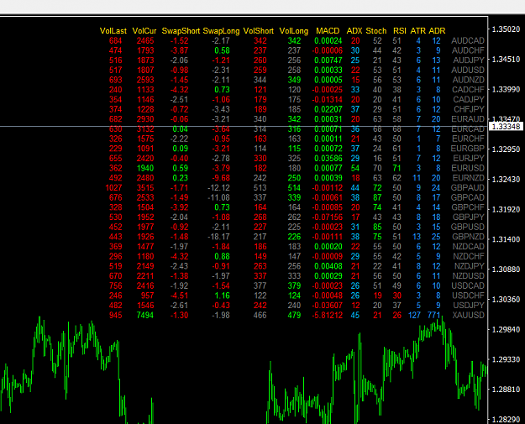Viewport: 525px width, 424px height.
Task: Click EURNZD SwapLong value -9.68
Action: click(x=221, y=178)
